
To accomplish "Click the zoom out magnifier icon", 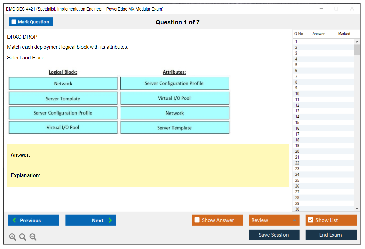I will [x=33, y=237].
